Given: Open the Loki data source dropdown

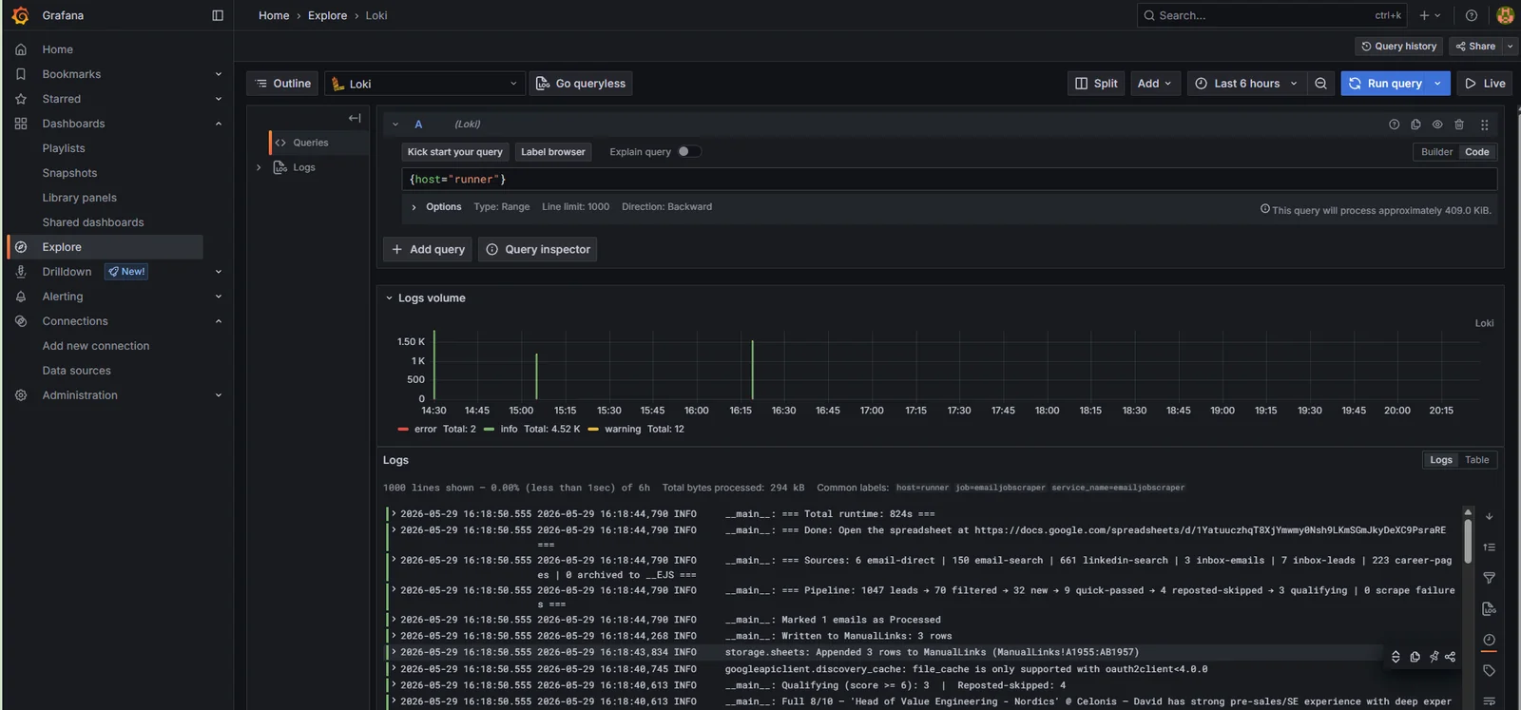Looking at the screenshot, I should [x=425, y=84].
